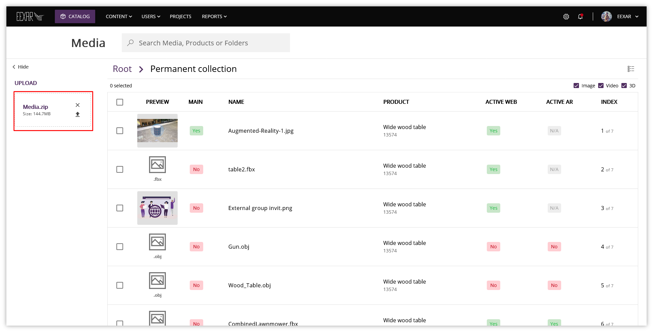
Task: Open the REPORTS dropdown menu
Action: (x=214, y=16)
